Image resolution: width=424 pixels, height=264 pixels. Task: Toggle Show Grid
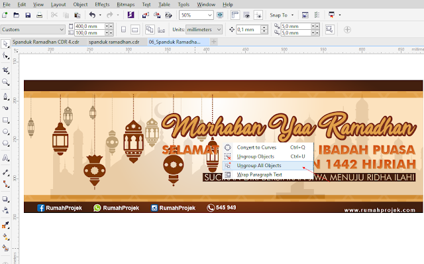pyautogui.click(x=246, y=15)
